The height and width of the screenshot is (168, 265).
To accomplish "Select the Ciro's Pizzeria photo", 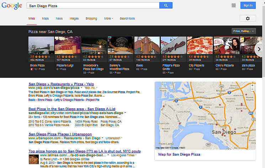I will (x=227, y=45).
